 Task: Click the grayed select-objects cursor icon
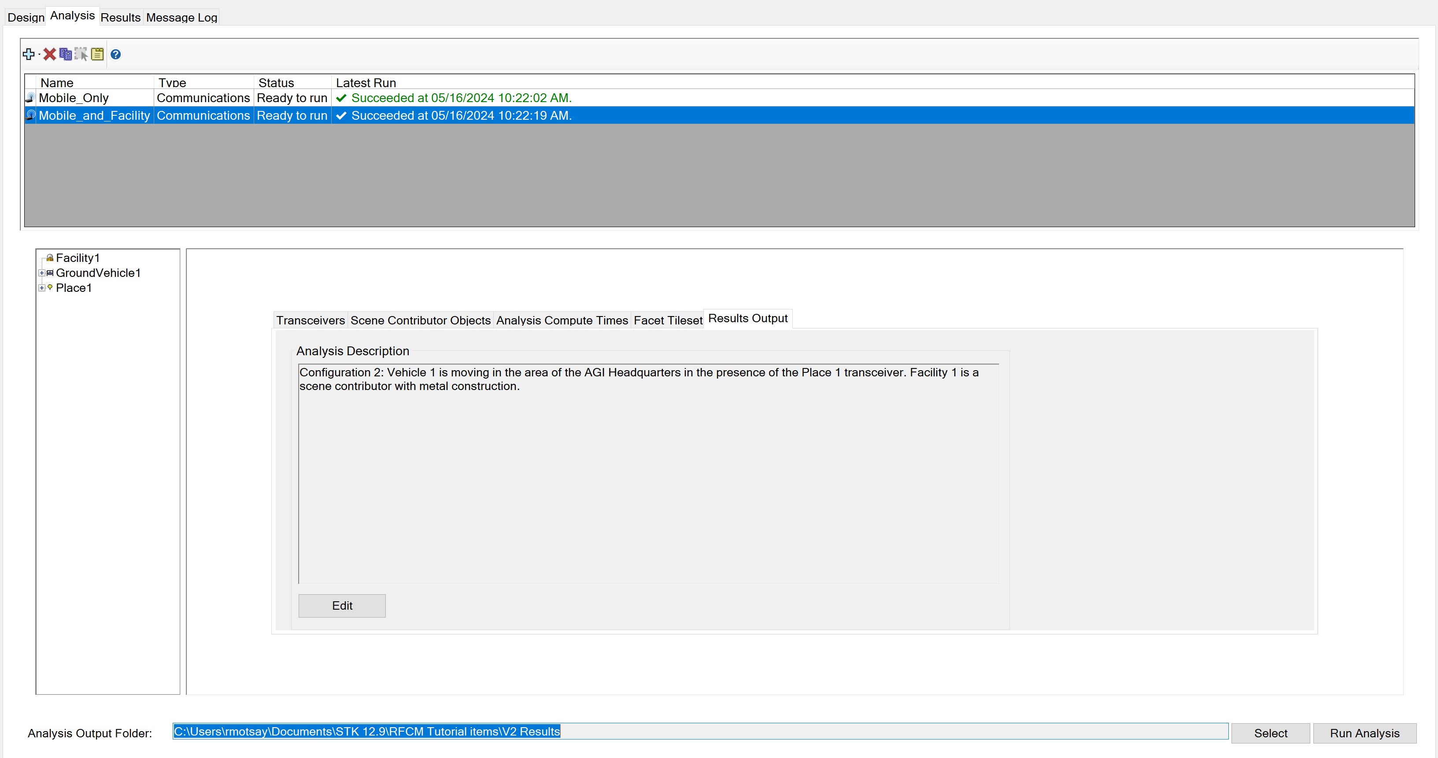click(x=81, y=54)
